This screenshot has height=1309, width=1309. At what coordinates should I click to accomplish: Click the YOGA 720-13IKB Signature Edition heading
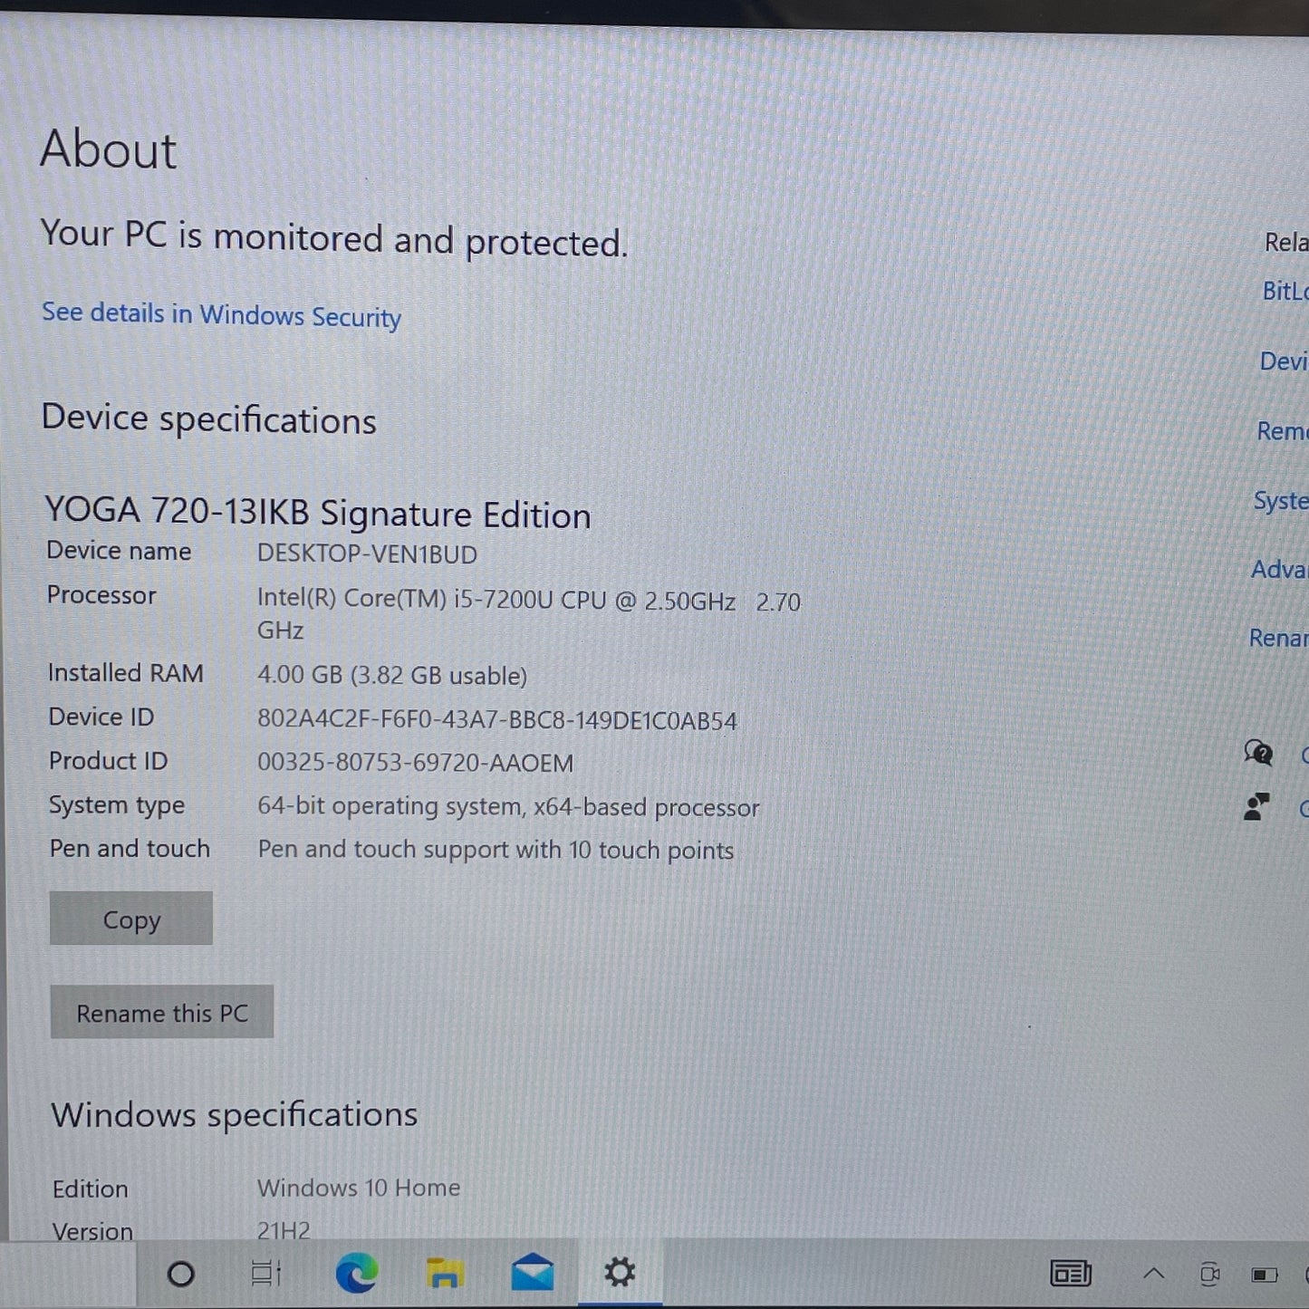click(x=318, y=513)
